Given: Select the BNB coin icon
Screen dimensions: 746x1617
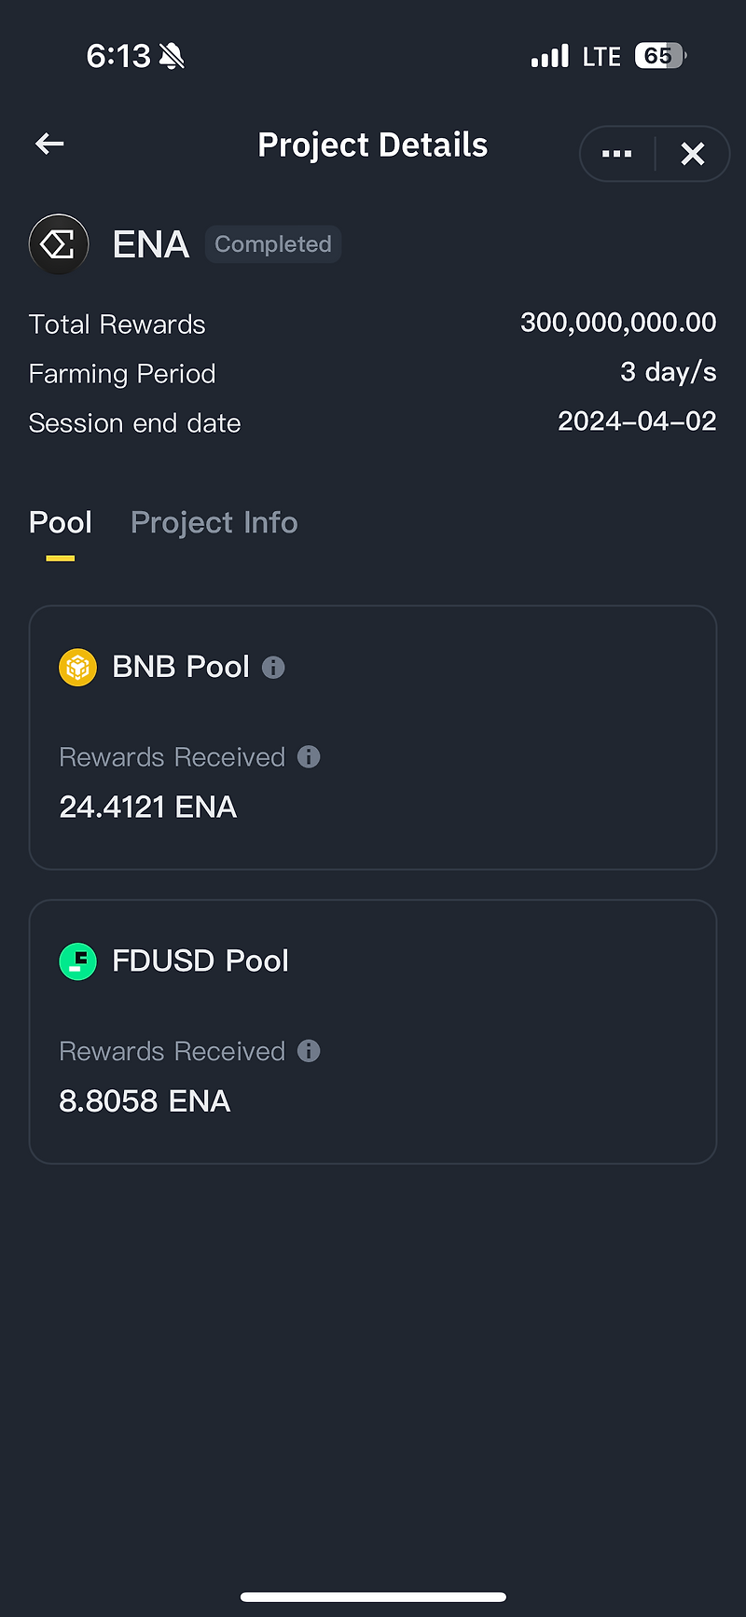Looking at the screenshot, I should (x=77, y=667).
